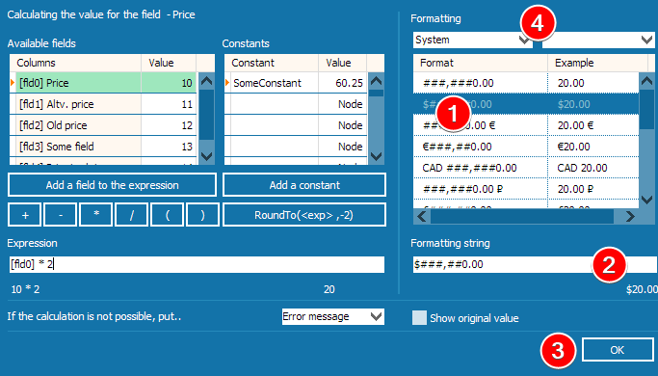Insert the division operator
Image resolution: width=658 pixels, height=376 pixels.
pyautogui.click(x=131, y=215)
